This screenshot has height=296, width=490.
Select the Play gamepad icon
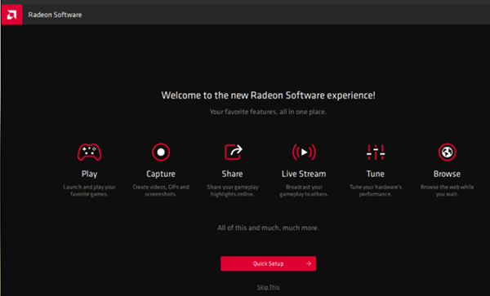tap(89, 152)
